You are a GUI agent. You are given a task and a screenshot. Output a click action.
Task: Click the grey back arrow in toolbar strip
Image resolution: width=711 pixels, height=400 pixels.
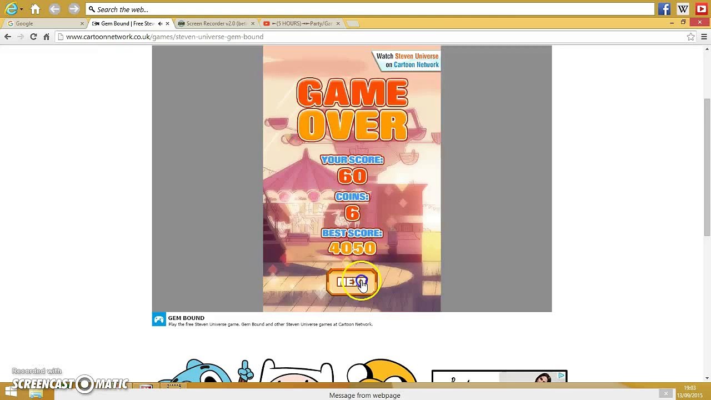pyautogui.click(x=54, y=9)
